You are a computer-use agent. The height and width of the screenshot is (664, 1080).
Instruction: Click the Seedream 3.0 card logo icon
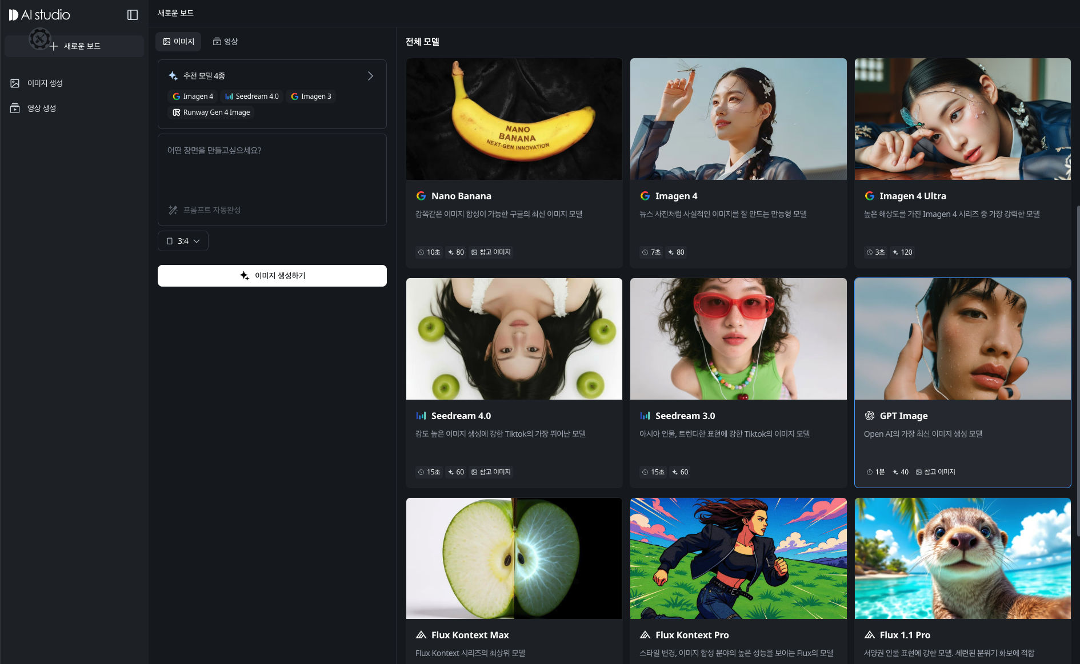pyautogui.click(x=645, y=416)
